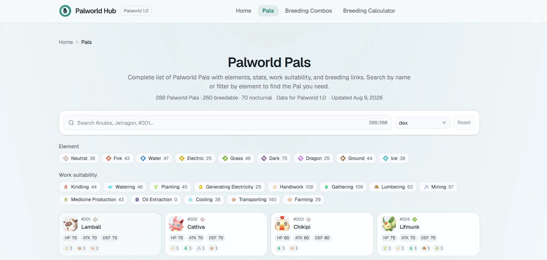The image size is (547, 260).
Task: Go to the Home nav tab
Action: 243,11
